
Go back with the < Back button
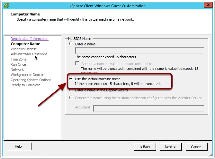pyautogui.click(x=145, y=147)
